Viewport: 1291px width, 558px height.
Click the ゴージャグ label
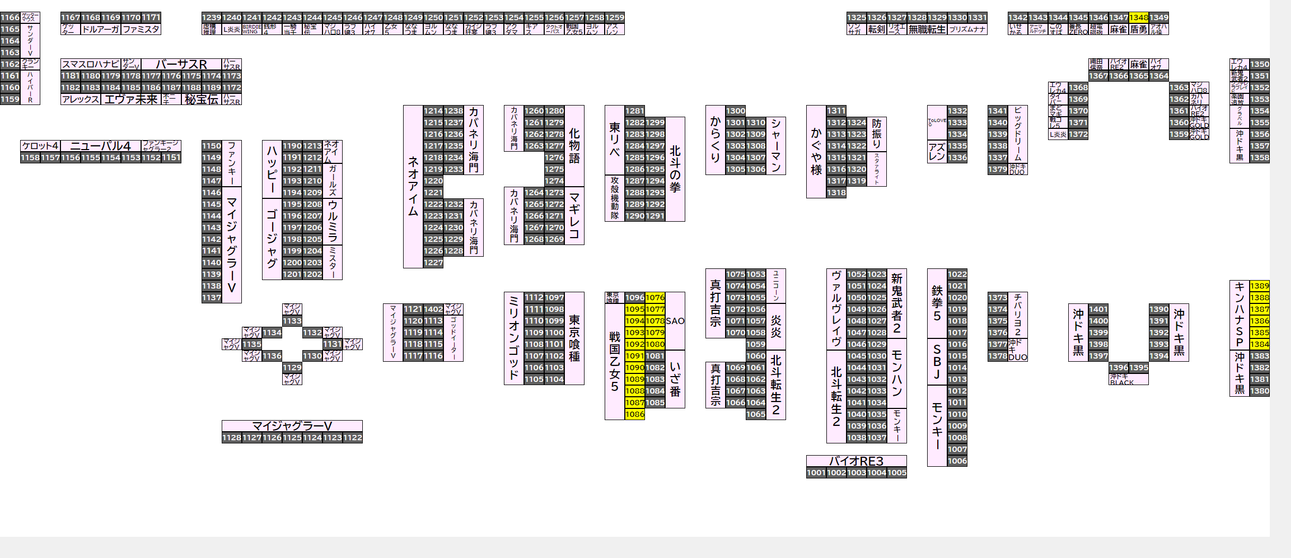(272, 239)
